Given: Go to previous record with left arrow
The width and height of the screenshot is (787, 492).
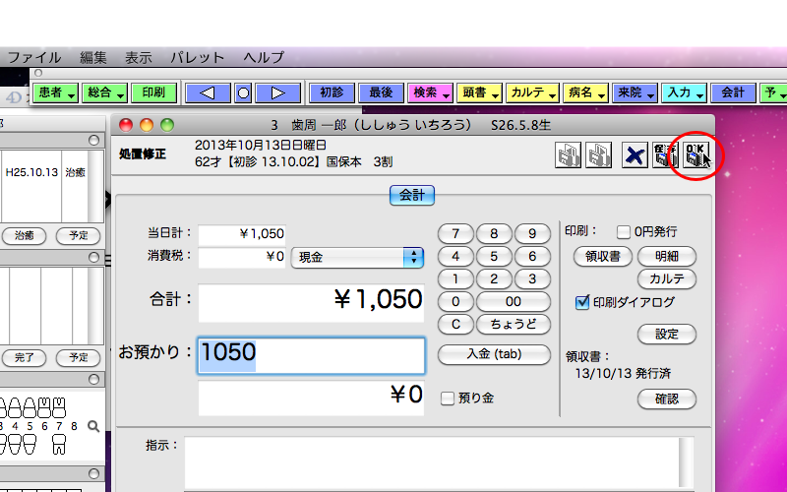Looking at the screenshot, I should (208, 92).
